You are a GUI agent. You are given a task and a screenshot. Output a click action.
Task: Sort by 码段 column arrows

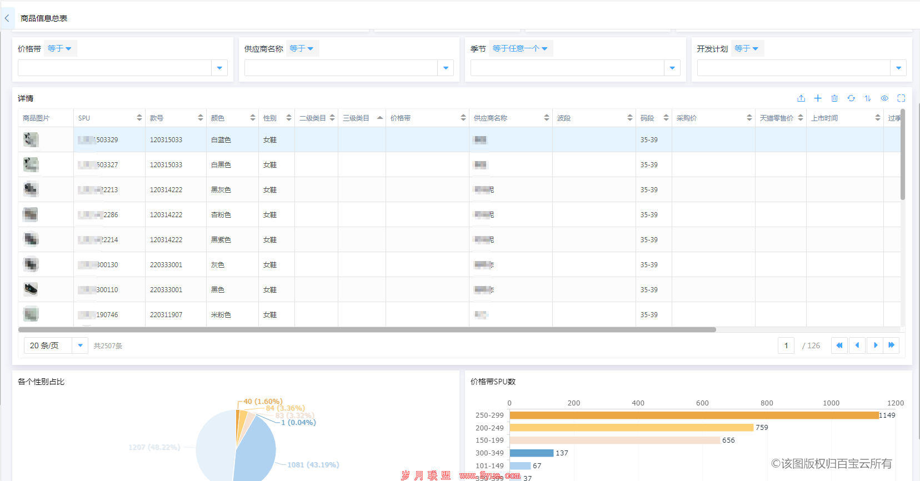tap(666, 118)
